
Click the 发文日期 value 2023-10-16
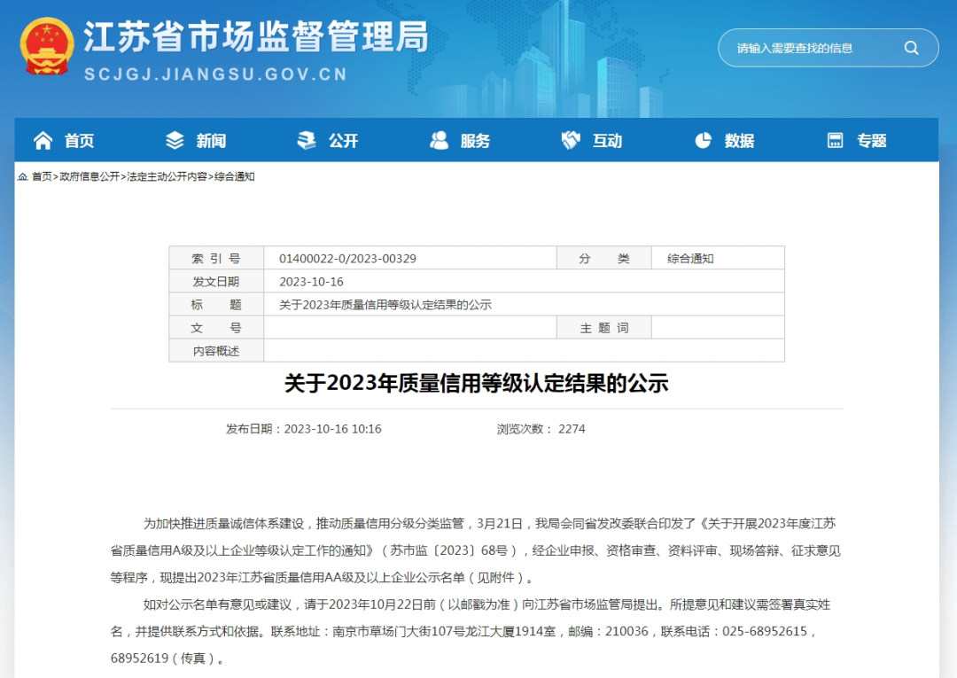(311, 282)
